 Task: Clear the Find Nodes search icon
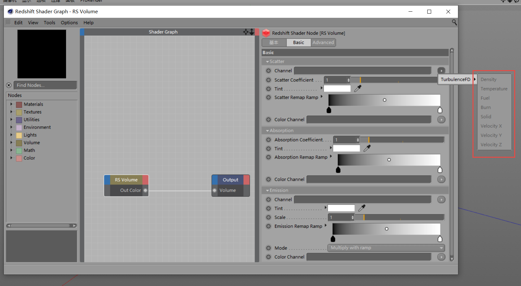tap(9, 85)
